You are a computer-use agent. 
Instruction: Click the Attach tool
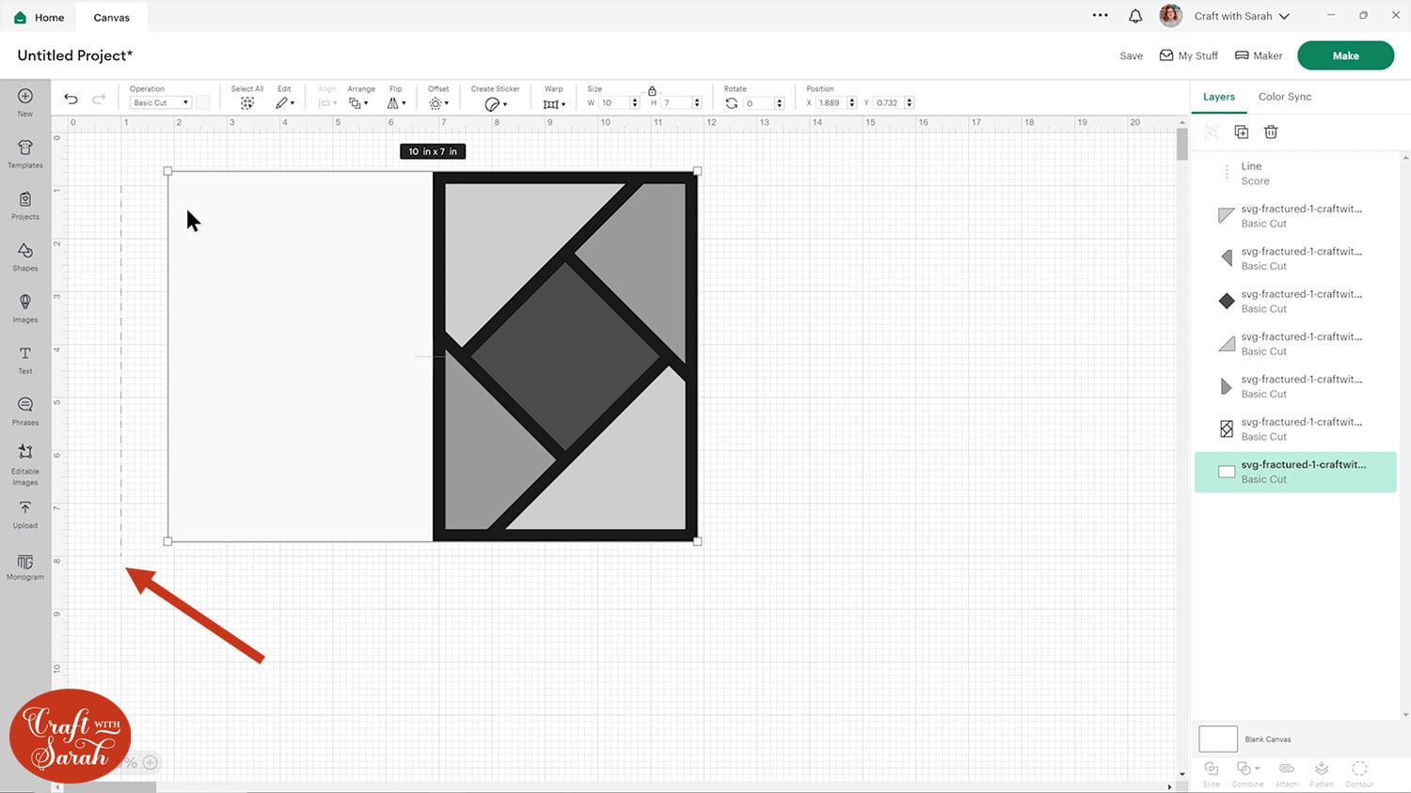click(1287, 773)
